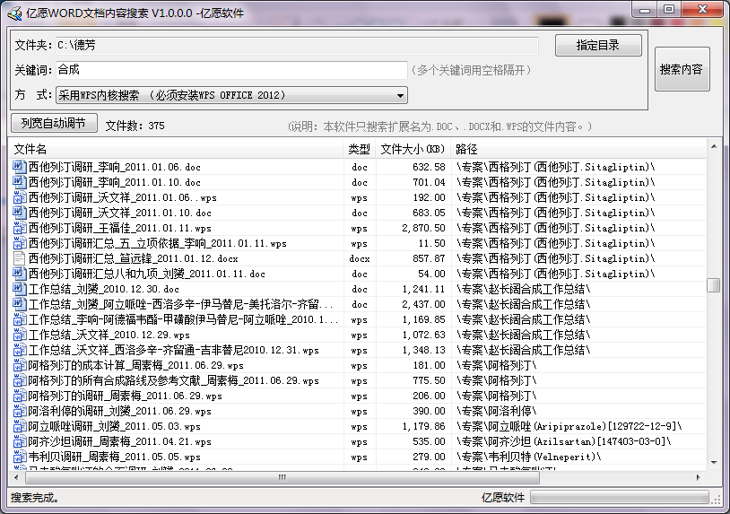The image size is (730, 514).
Task: Start search with 搜索内容 button
Action: point(682,69)
